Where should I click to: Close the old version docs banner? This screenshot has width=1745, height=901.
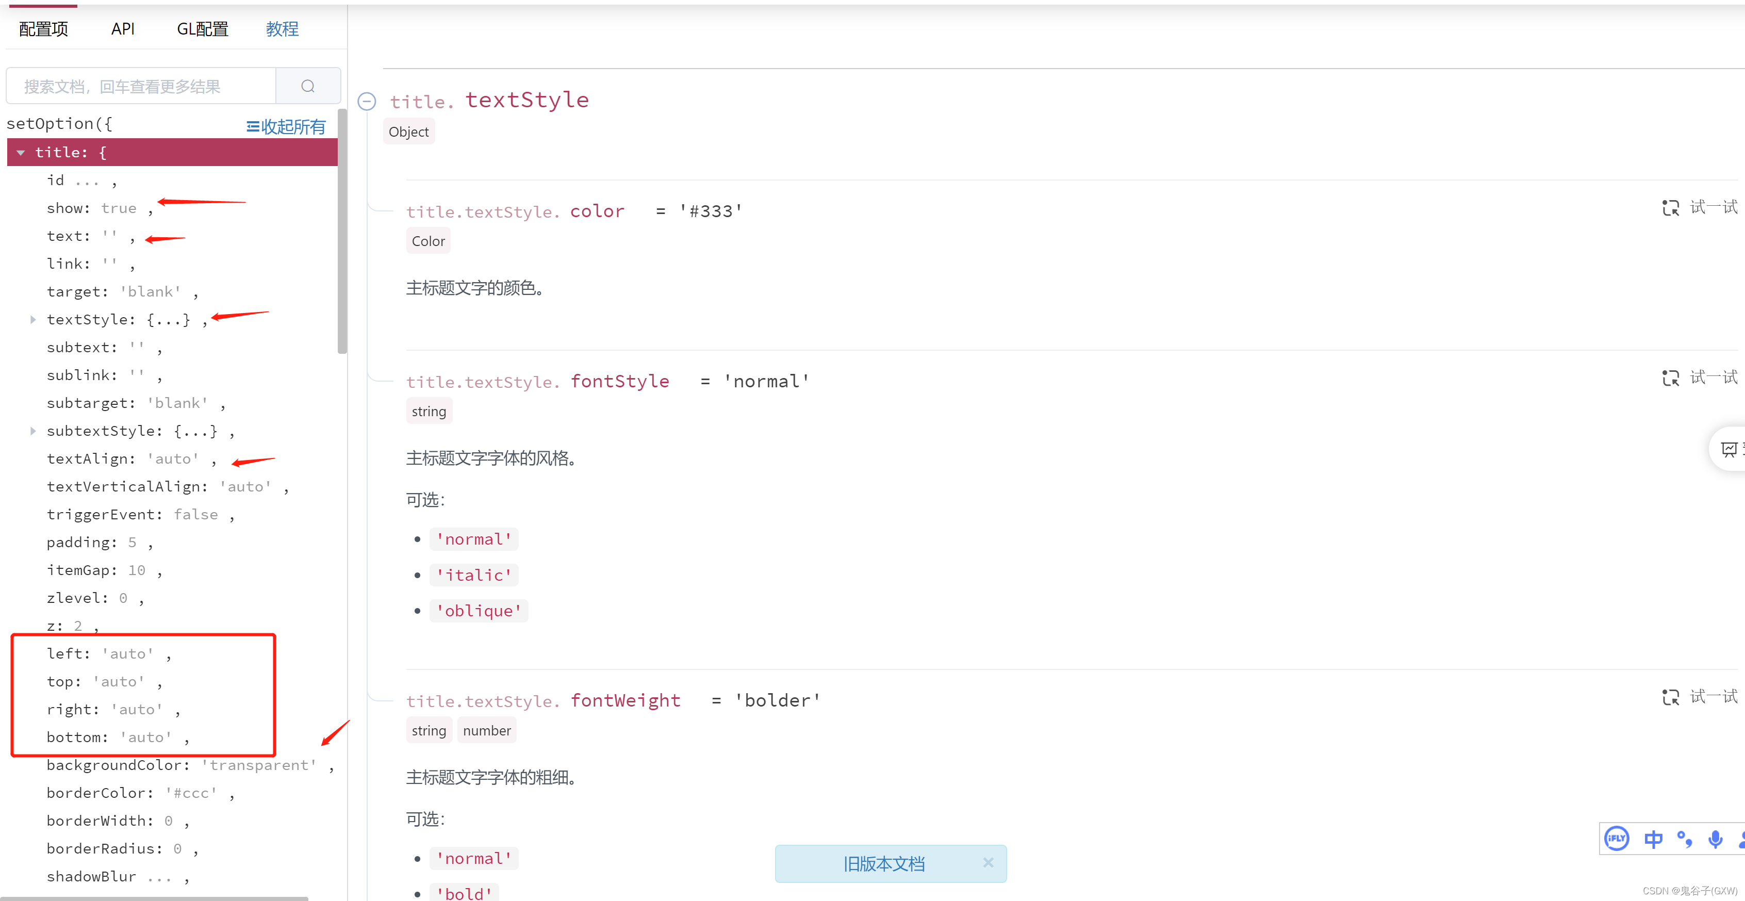tap(987, 862)
